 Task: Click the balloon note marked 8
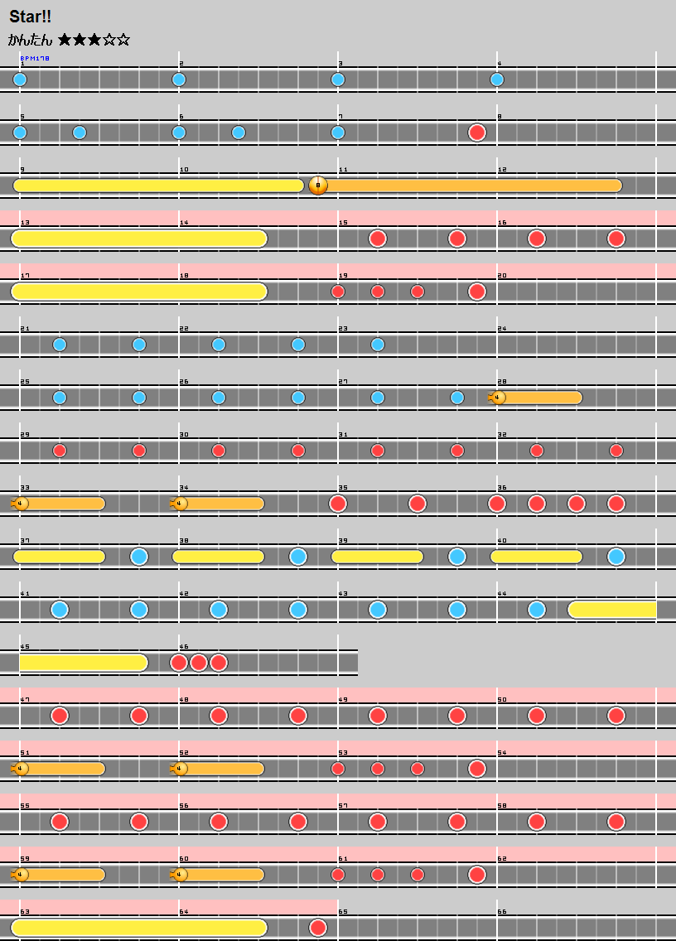[318, 186]
